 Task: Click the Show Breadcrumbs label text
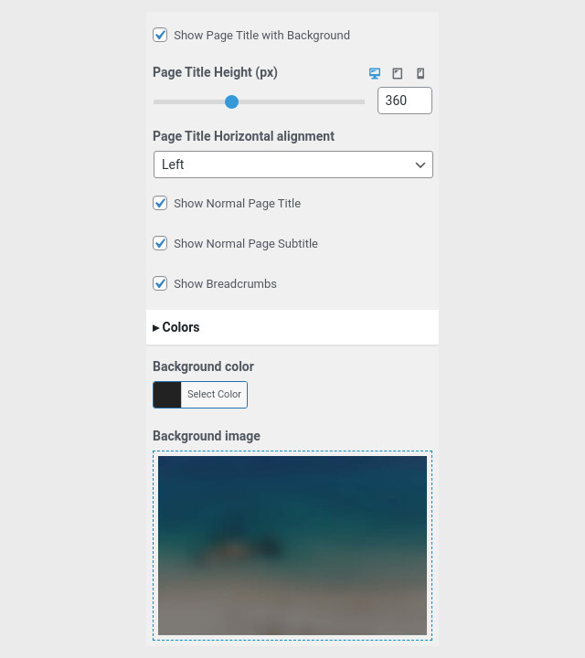coord(225,284)
